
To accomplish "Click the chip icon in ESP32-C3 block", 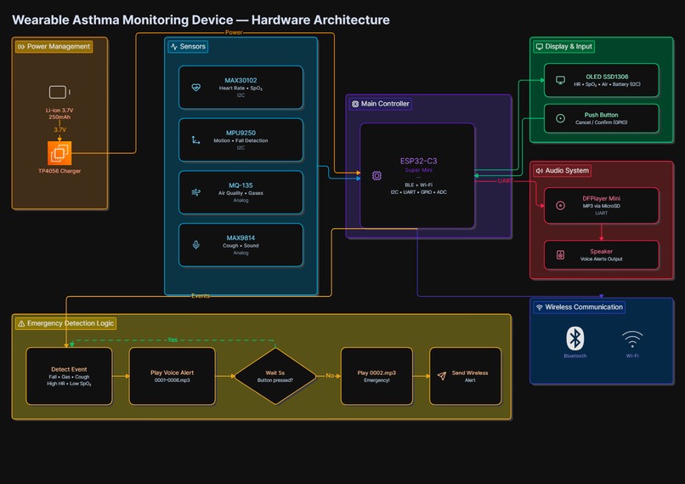I will pyautogui.click(x=376, y=176).
